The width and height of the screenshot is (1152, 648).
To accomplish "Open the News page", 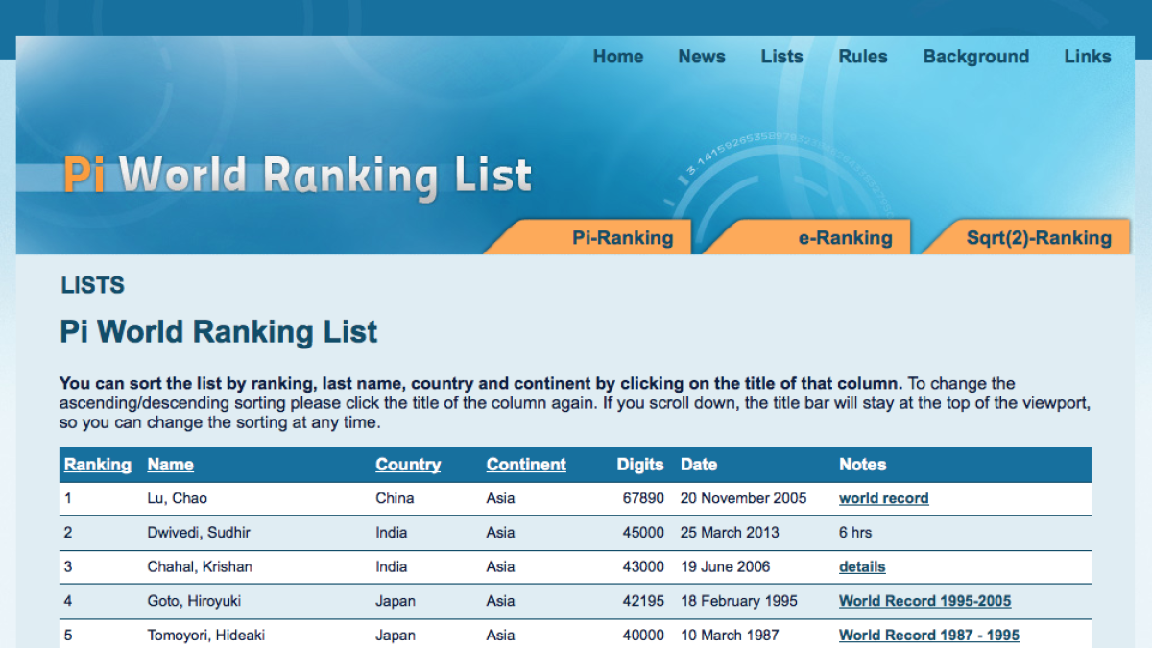I will coord(701,57).
